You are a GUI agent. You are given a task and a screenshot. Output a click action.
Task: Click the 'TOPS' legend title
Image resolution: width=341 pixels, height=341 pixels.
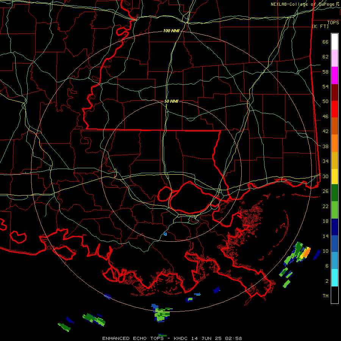pyautogui.click(x=333, y=23)
